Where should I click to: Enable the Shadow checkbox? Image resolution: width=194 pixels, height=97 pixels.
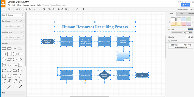(169, 41)
